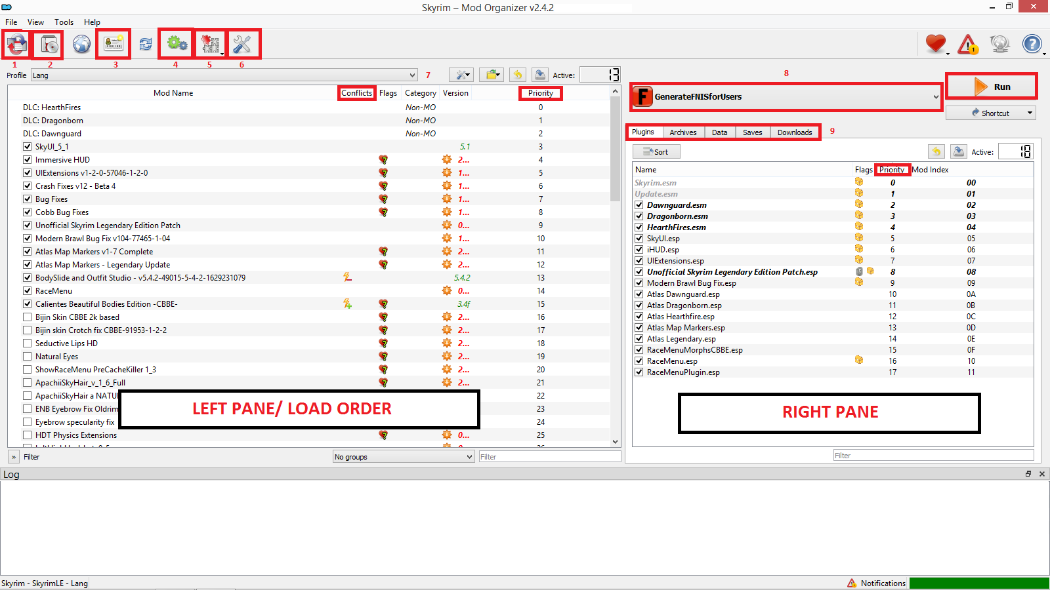
Task: Click the blue refresh arrows icon
Action: tap(146, 44)
